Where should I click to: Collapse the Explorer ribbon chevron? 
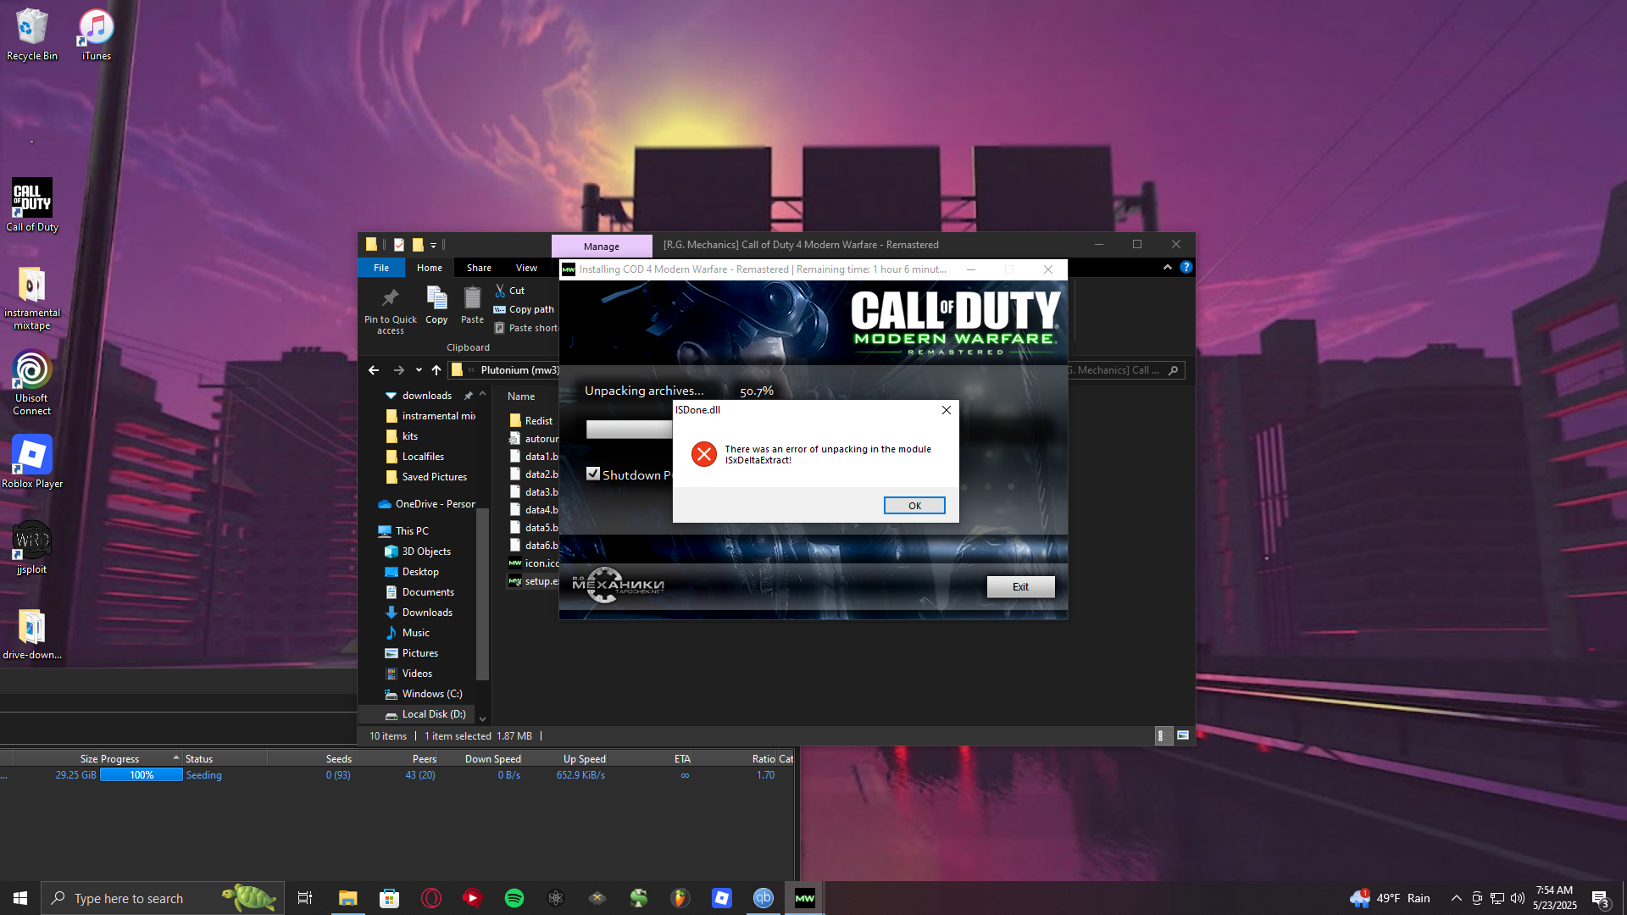(x=1168, y=267)
